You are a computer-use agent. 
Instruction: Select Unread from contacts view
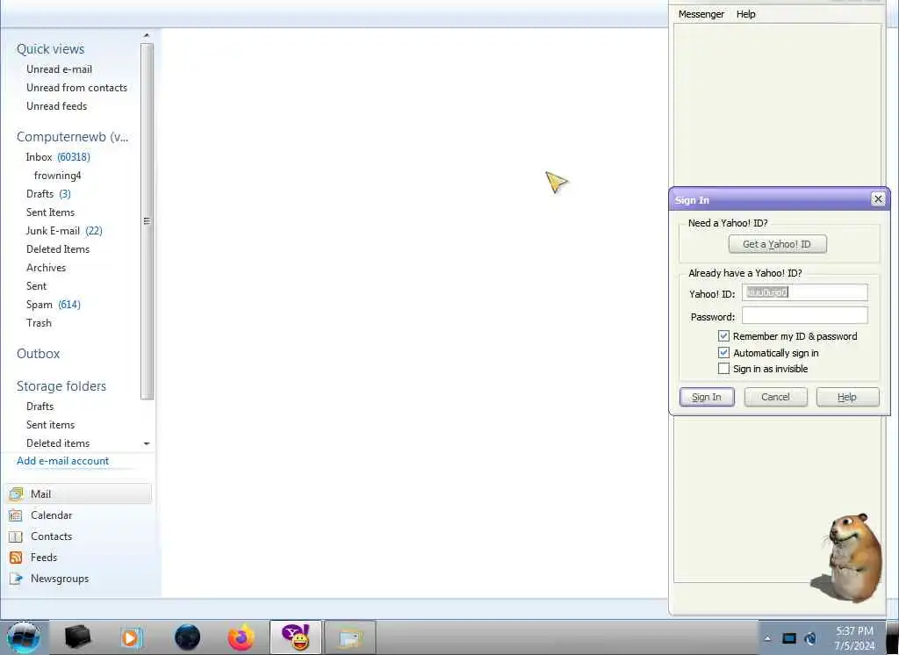pos(77,87)
